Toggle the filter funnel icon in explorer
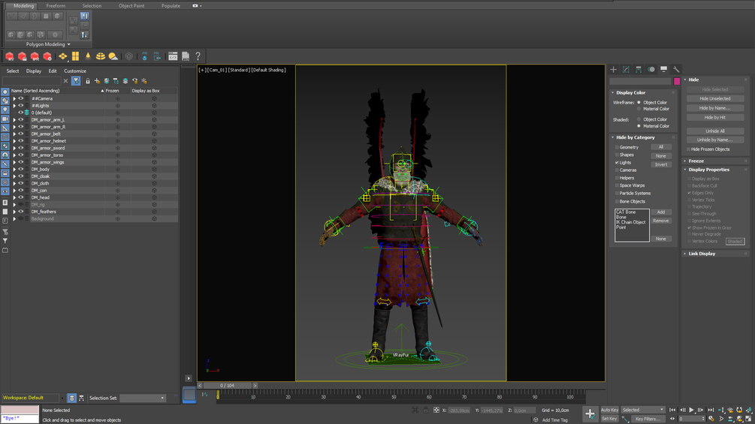Image resolution: width=755 pixels, height=424 pixels. [76, 81]
